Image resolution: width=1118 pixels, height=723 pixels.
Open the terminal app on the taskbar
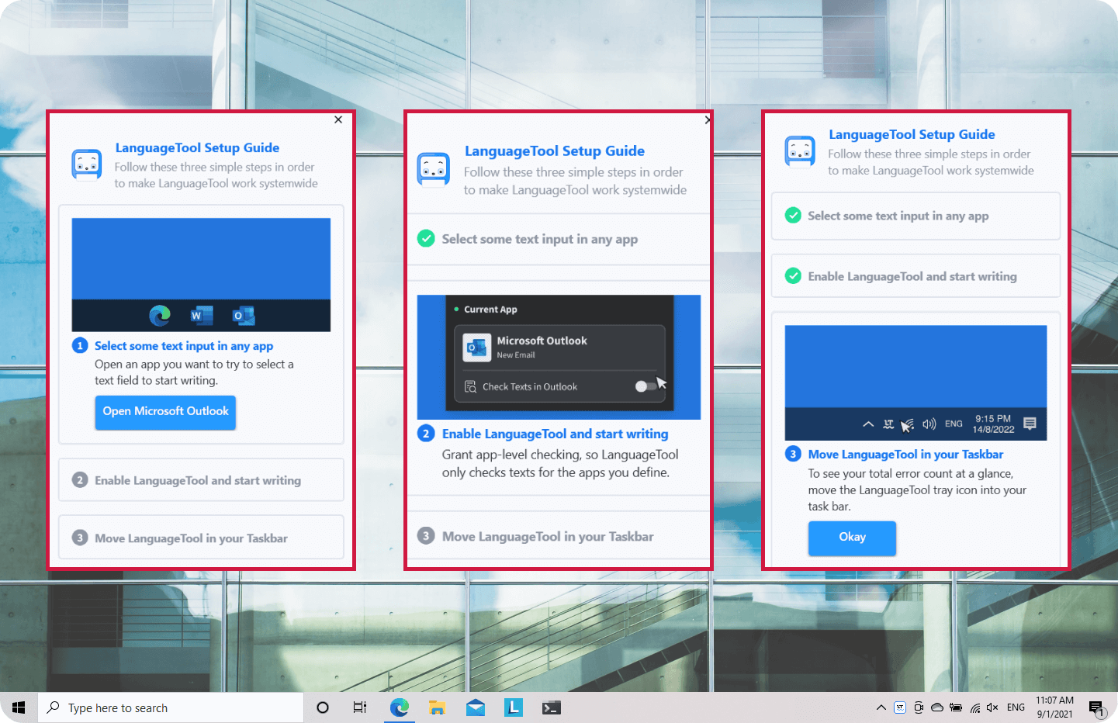552,707
